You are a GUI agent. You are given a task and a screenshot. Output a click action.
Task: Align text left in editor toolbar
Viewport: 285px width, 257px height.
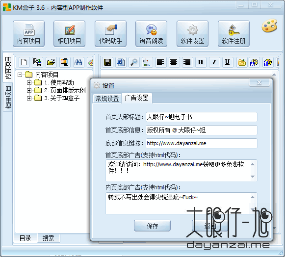tap(160, 62)
